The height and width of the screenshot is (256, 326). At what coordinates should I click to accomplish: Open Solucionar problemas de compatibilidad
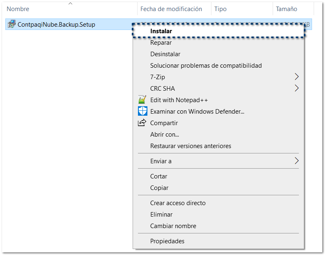[x=206, y=65]
